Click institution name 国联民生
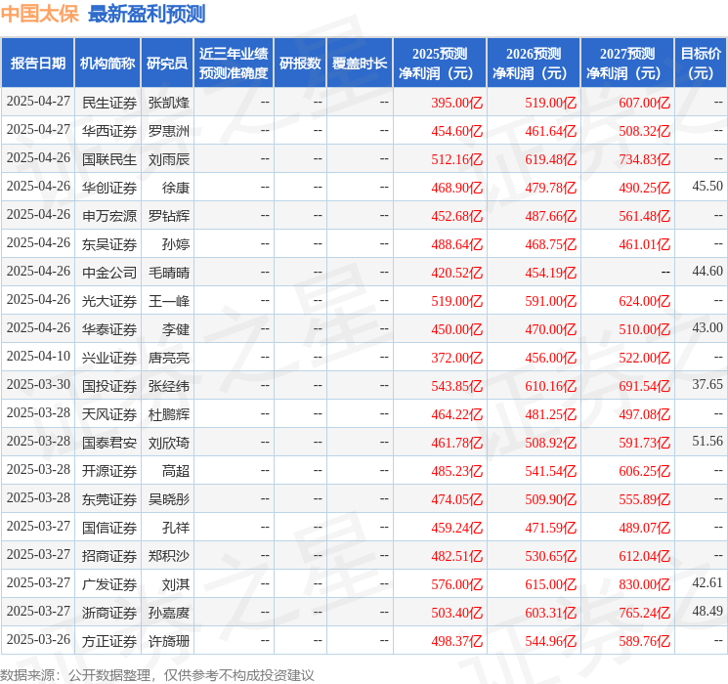 (x=109, y=159)
